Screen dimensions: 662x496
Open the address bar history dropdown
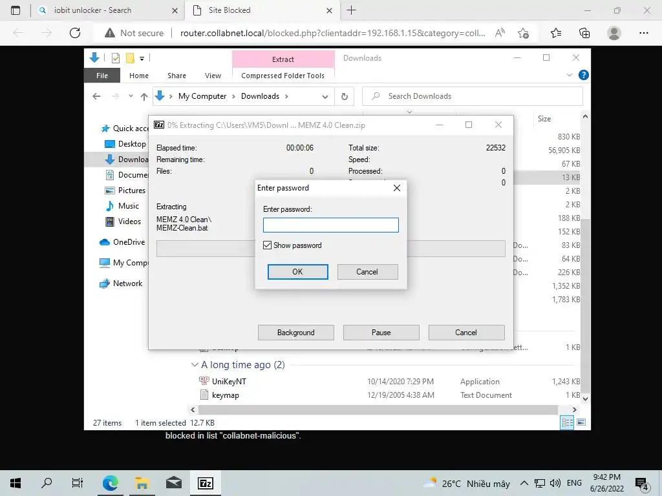(x=325, y=97)
